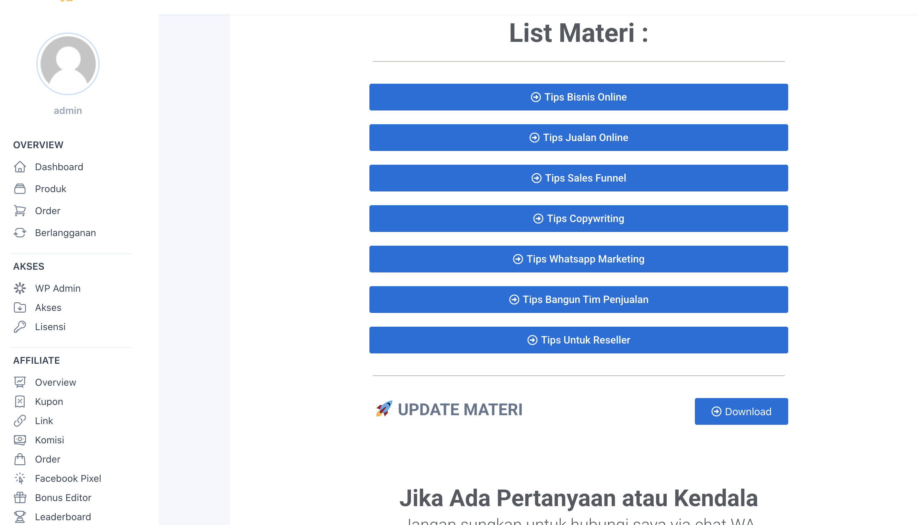Viewport: 918px width, 525px height.
Task: Click the Bonus Editor gift icon
Action: [x=20, y=498]
